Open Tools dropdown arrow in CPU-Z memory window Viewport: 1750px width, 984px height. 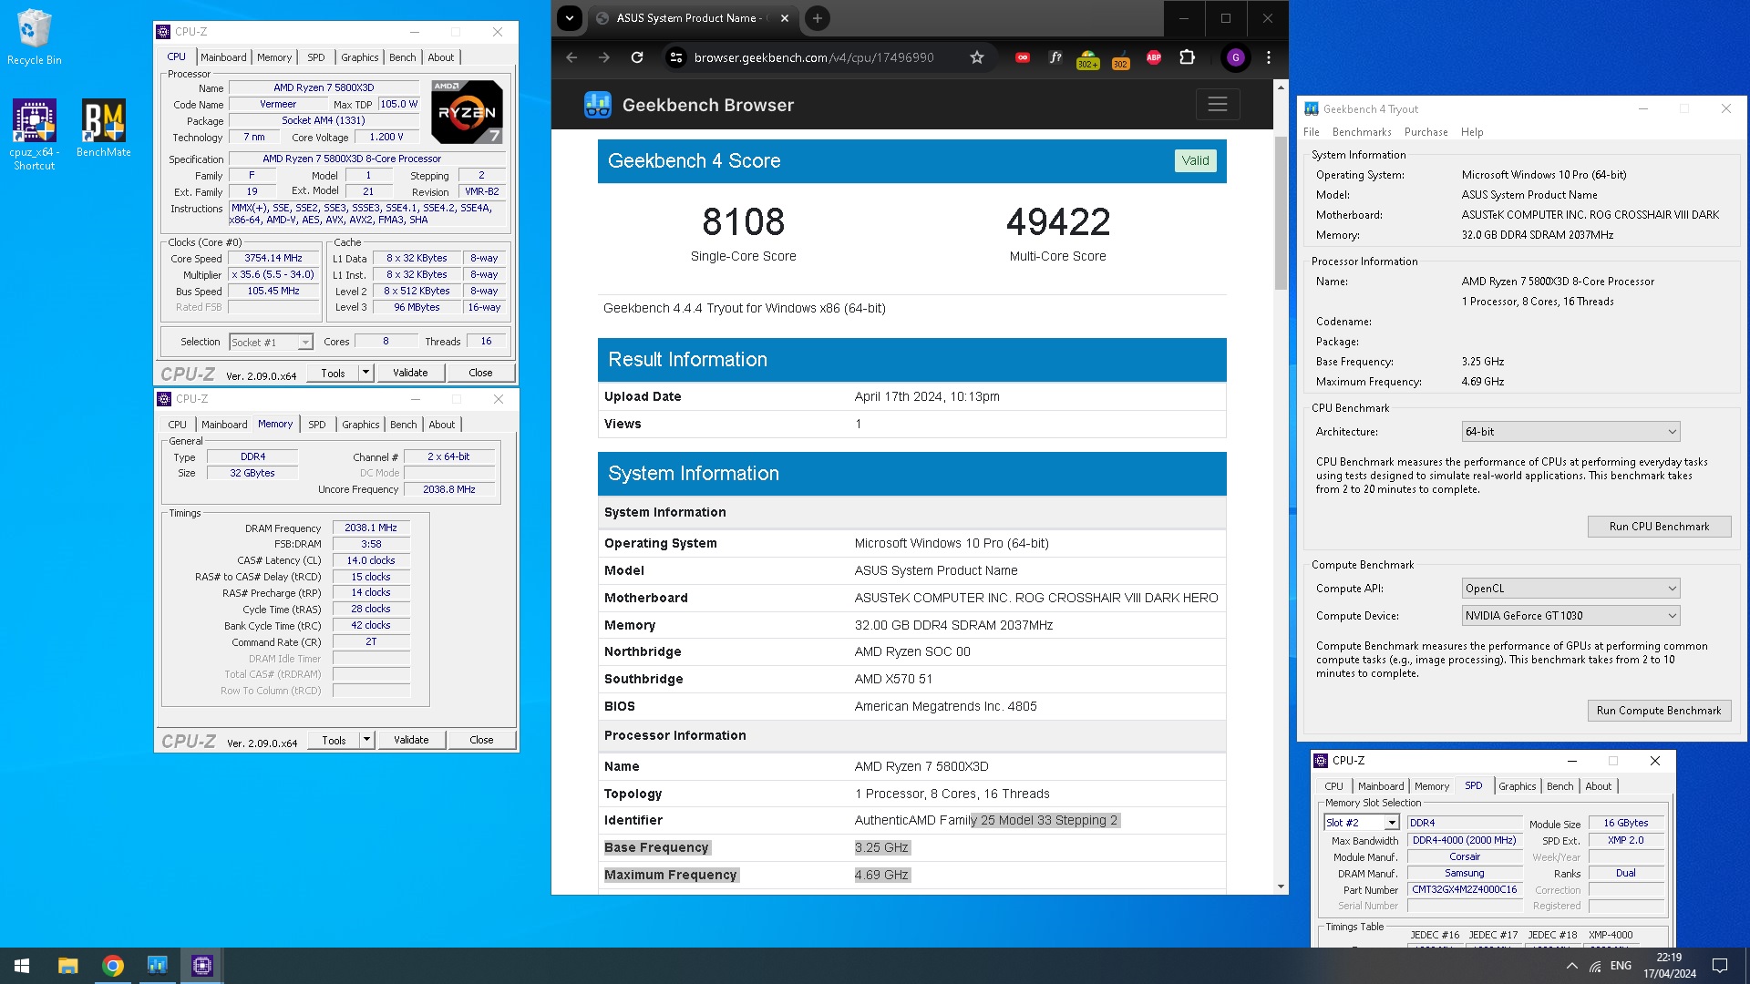click(x=366, y=740)
